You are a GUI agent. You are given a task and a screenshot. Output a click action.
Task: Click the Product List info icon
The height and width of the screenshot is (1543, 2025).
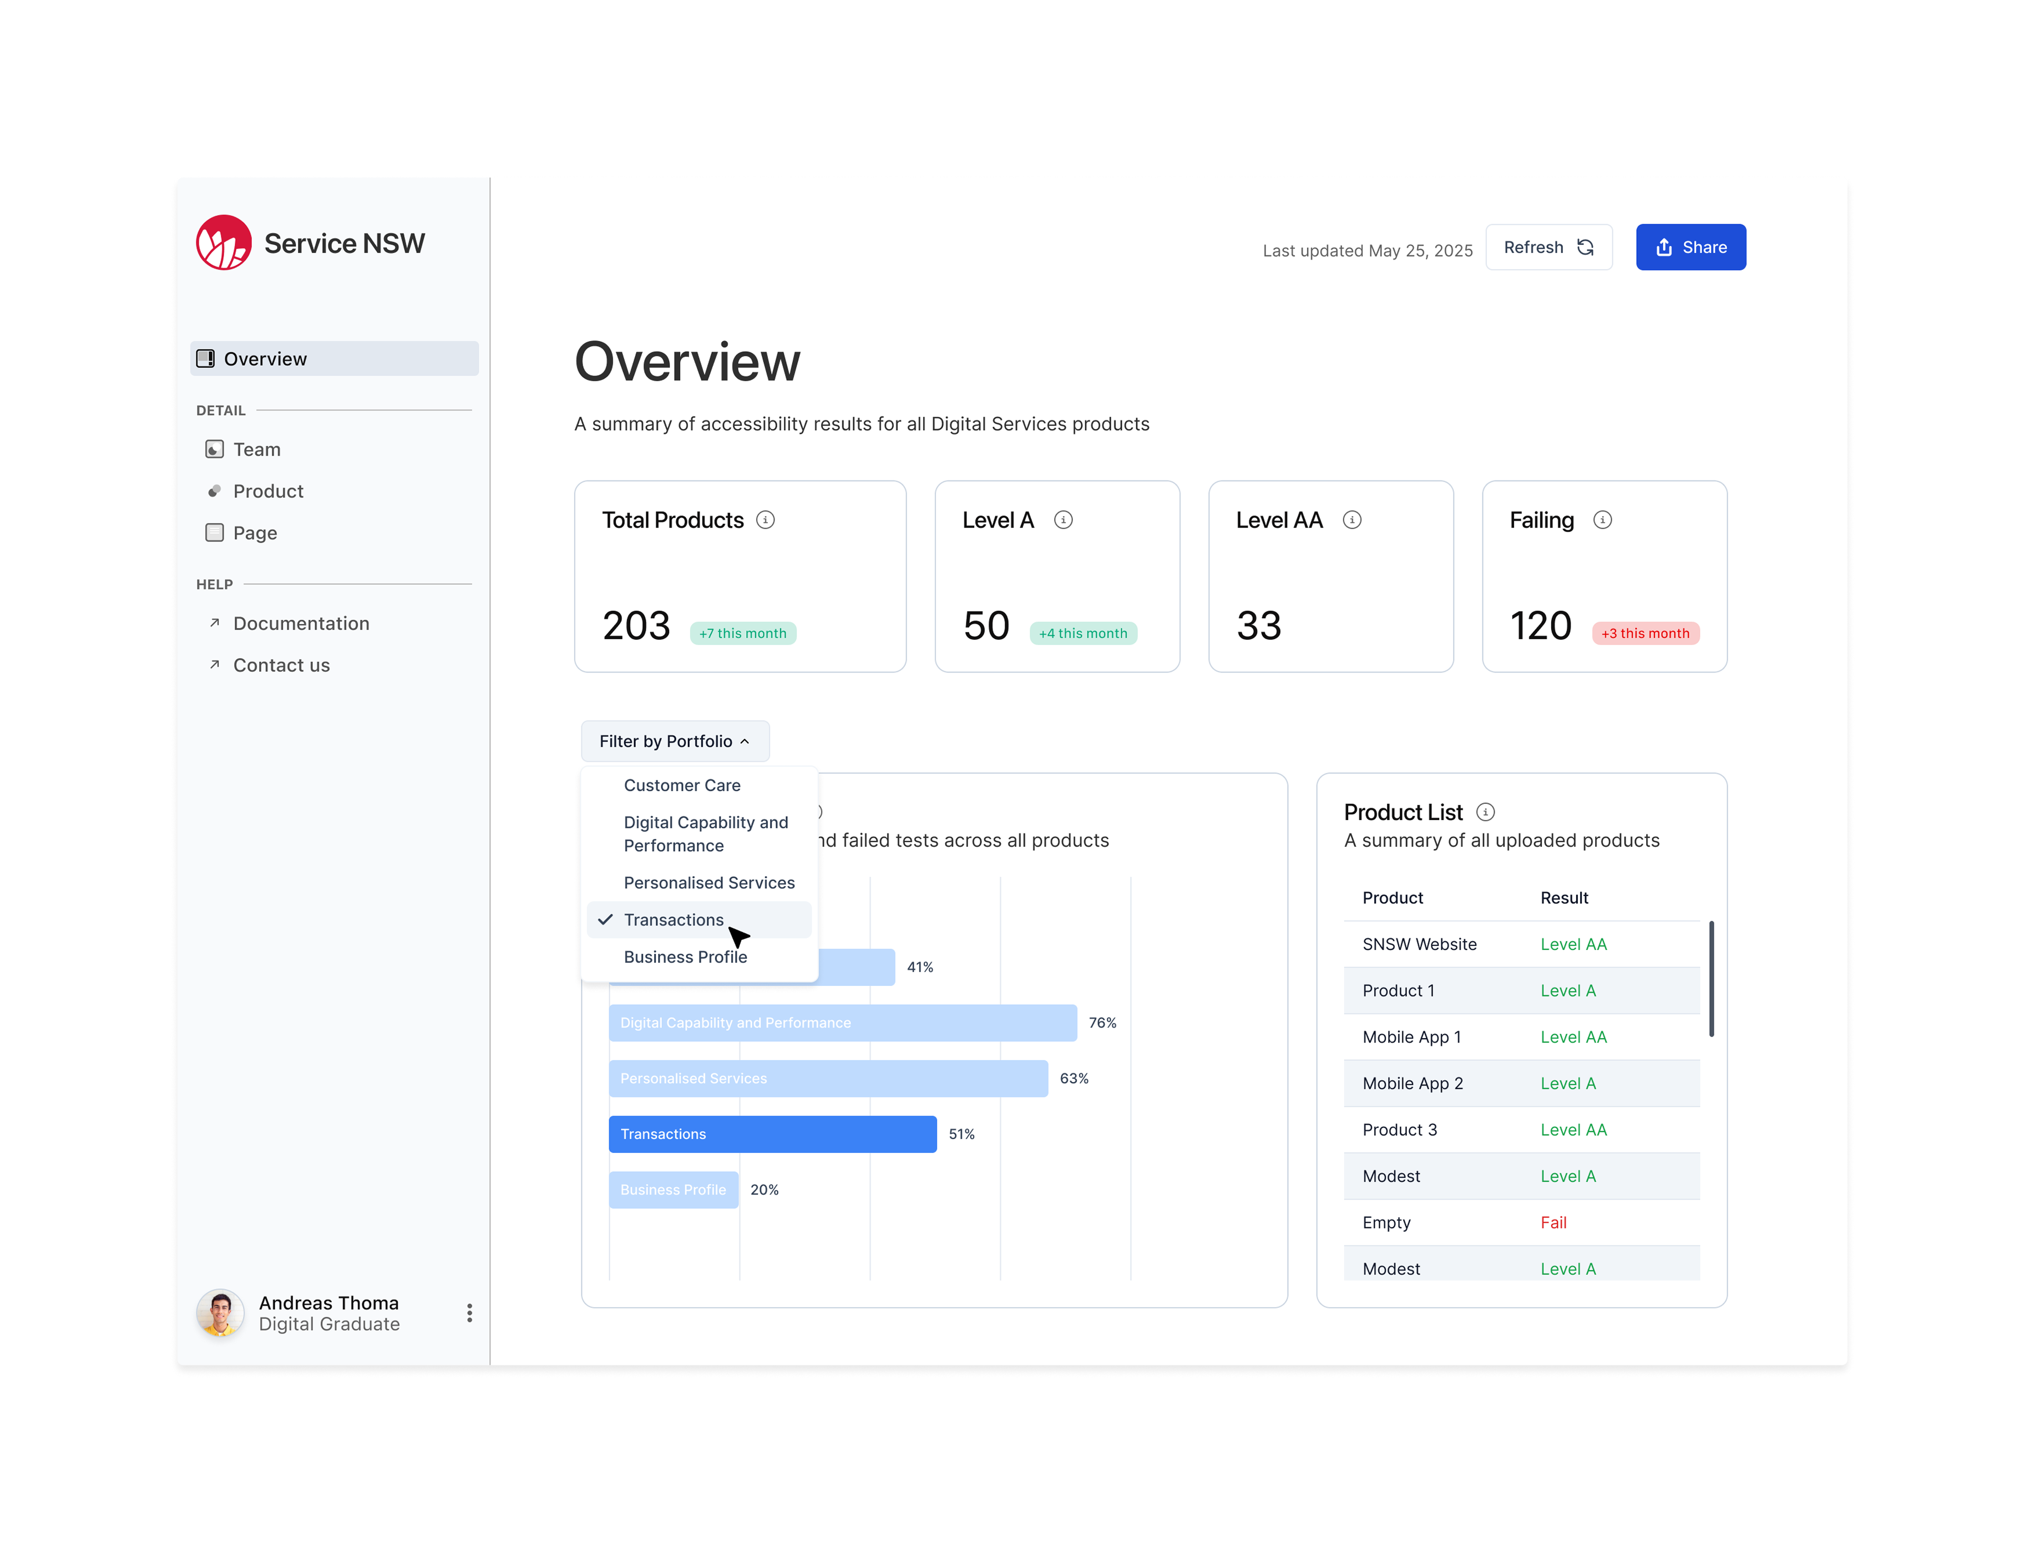[1485, 812]
